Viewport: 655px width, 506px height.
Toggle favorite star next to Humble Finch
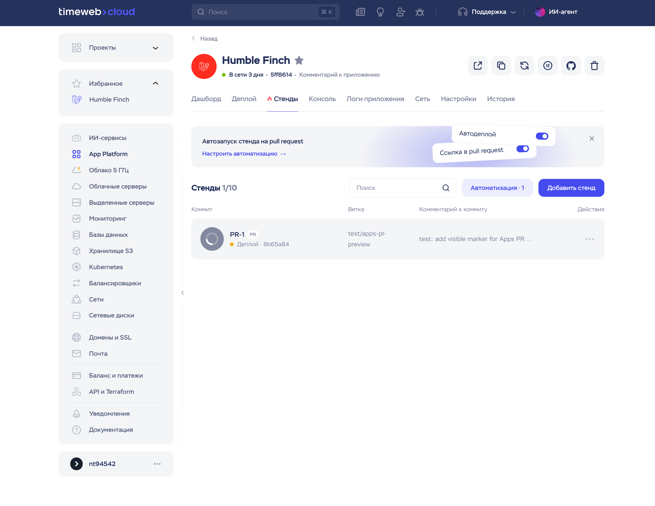(x=299, y=60)
